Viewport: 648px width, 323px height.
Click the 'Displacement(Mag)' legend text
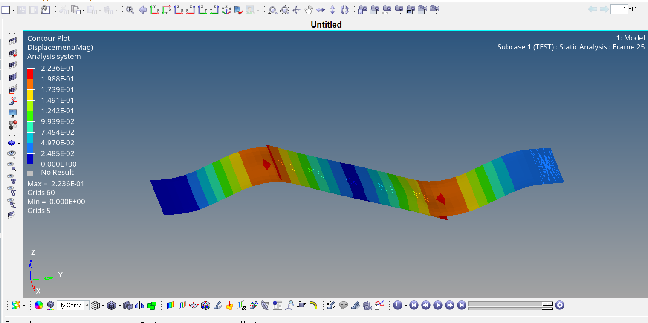[60, 47]
